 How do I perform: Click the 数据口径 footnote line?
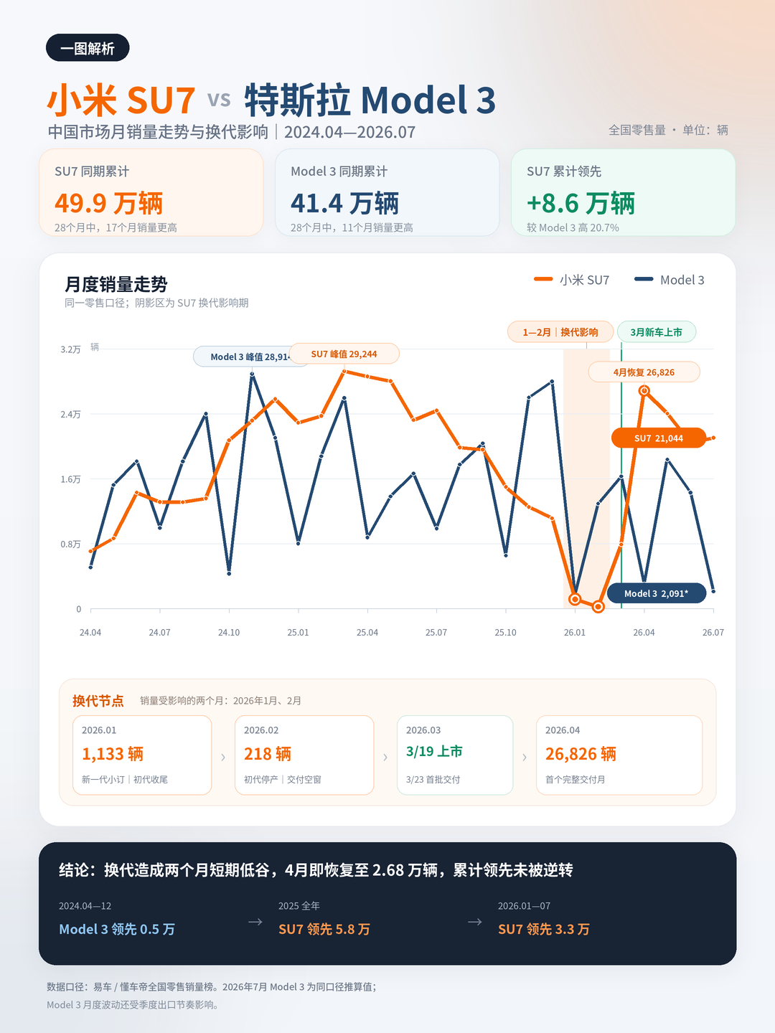[x=212, y=987]
